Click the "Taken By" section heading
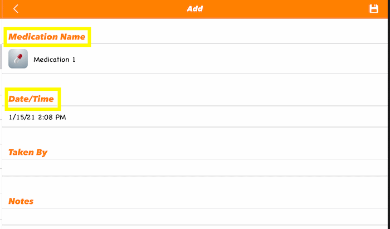This screenshot has height=229, width=390. pos(28,152)
